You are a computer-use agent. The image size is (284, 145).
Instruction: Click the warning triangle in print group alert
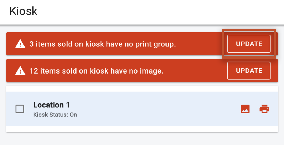(20, 44)
